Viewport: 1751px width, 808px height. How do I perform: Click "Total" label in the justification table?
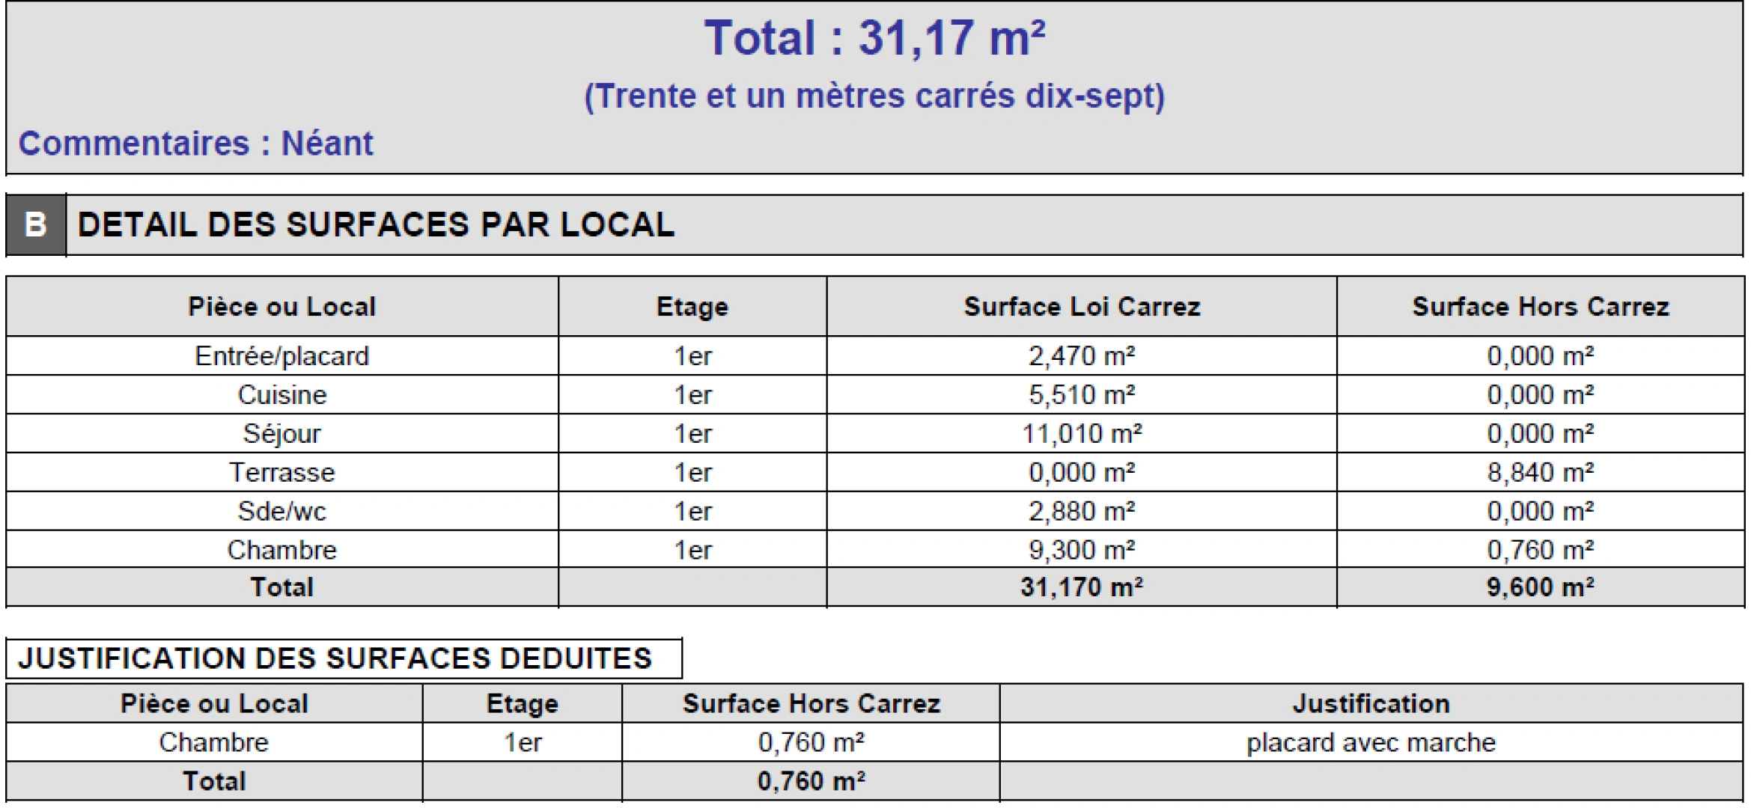(x=214, y=782)
